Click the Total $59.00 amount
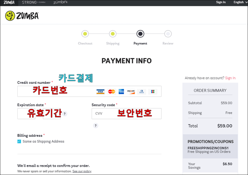This screenshot has height=175, width=248. pyautogui.click(x=225, y=126)
